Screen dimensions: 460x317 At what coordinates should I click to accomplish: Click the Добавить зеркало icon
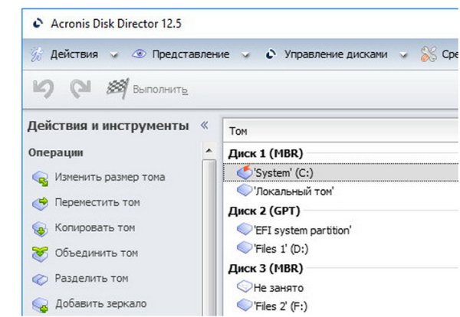pyautogui.click(x=40, y=305)
